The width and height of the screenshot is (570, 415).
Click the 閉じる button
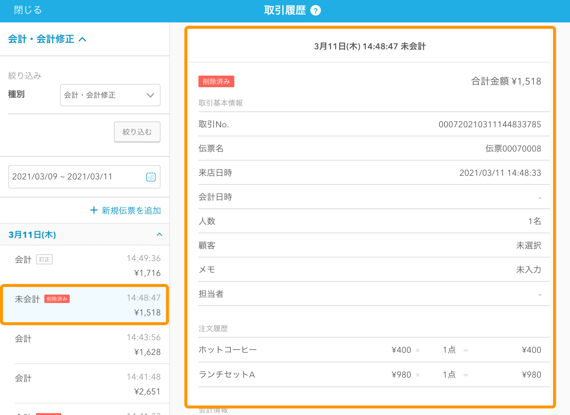click(28, 10)
